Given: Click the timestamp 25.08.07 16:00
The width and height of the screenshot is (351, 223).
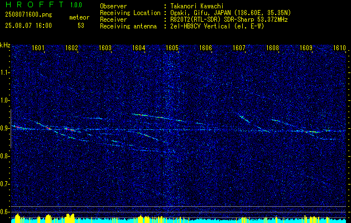Looking at the screenshot, I should click(x=28, y=26).
